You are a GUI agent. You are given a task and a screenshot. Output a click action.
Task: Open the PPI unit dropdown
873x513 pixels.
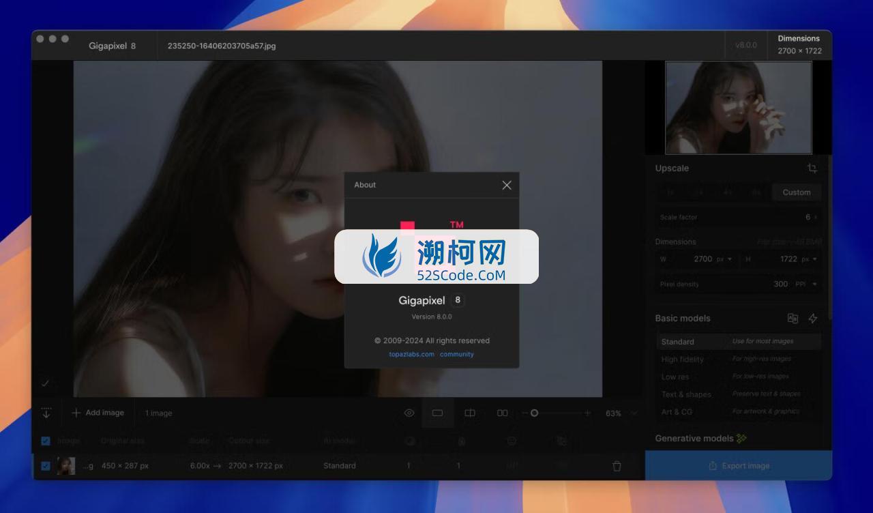pos(805,284)
